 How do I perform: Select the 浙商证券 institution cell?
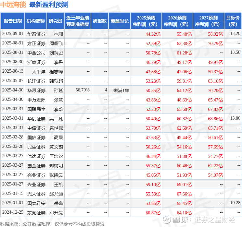[36, 62]
